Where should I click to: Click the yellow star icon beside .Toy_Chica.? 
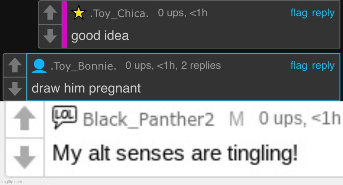[x=79, y=13]
